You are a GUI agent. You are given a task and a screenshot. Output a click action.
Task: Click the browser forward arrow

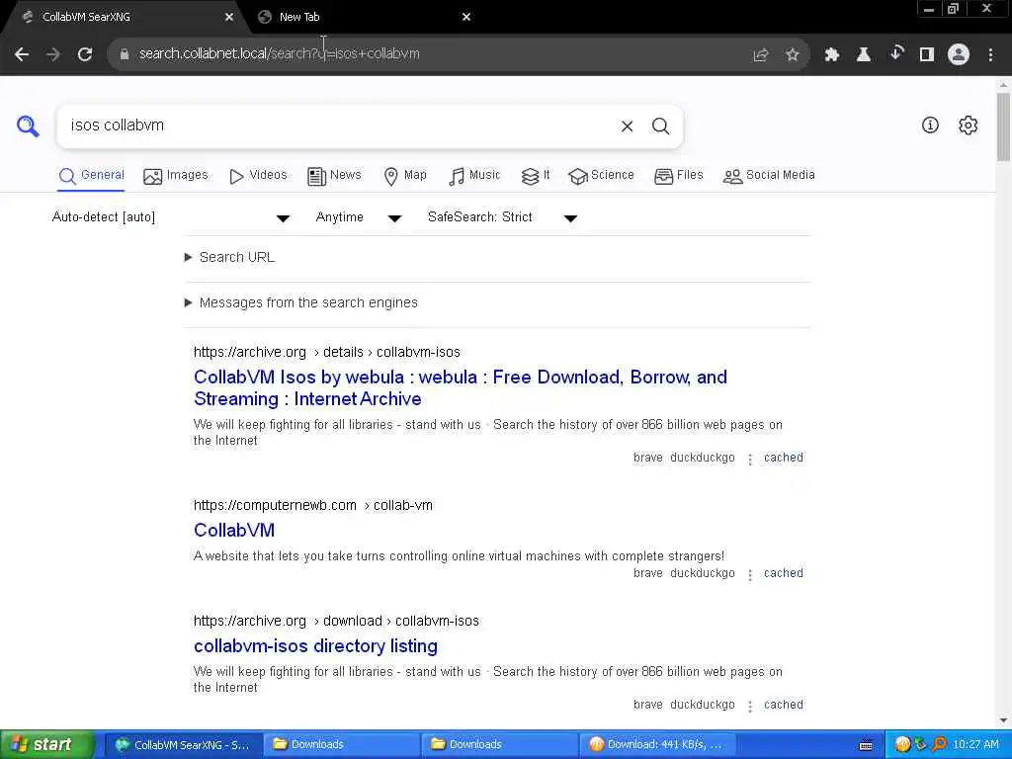point(53,54)
